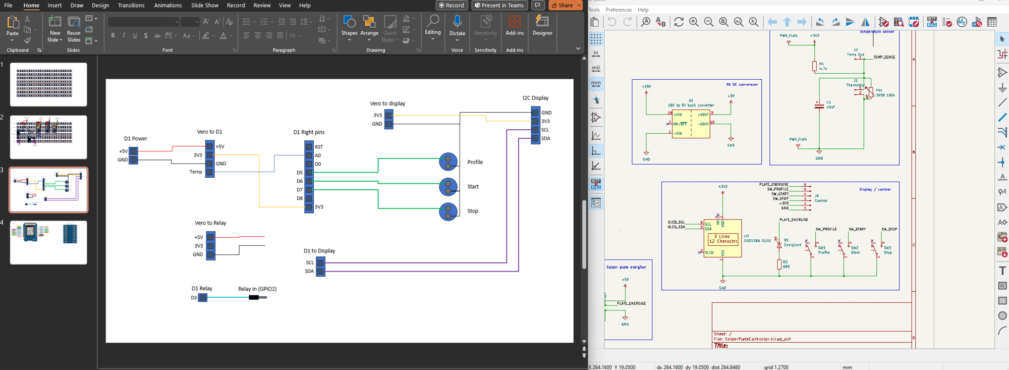Click the find and replace icon in KiCad
The width and height of the screenshot is (1009, 370).
click(660, 22)
